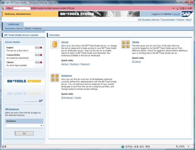The image size is (195, 150).
Task: Open the SAP Developer Network link
Action: [149, 19]
